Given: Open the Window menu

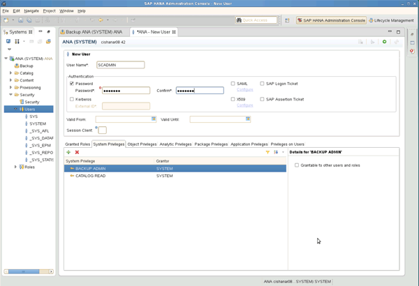Looking at the screenshot, I should (66, 11).
